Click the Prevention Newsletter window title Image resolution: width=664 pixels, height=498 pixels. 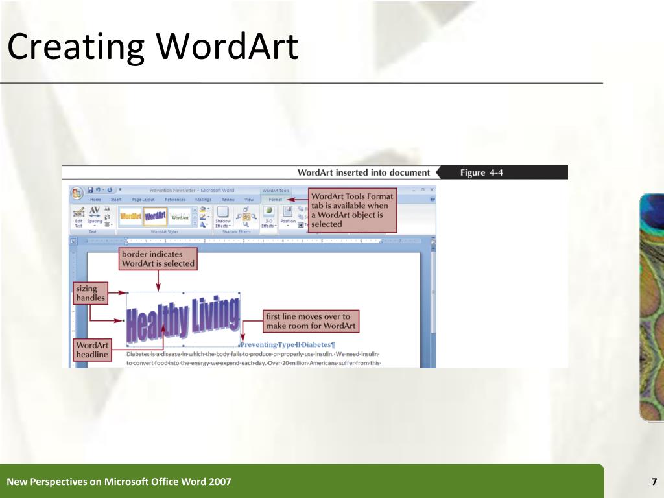pyautogui.click(x=191, y=190)
